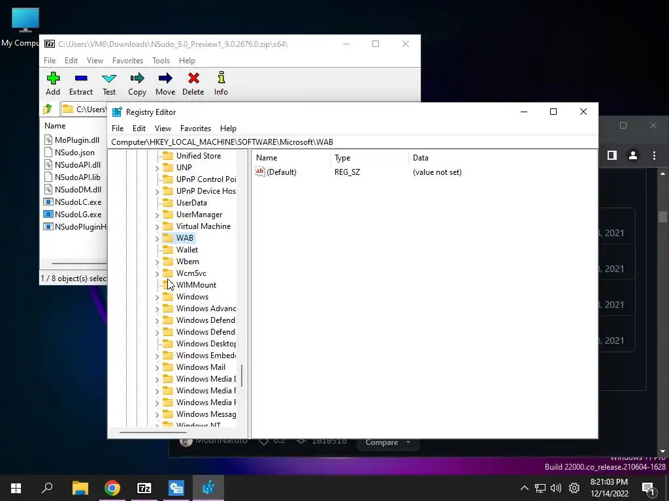Click the registry tree vertical scrollbar thumb
This screenshot has width=669, height=501.
pyautogui.click(x=242, y=376)
